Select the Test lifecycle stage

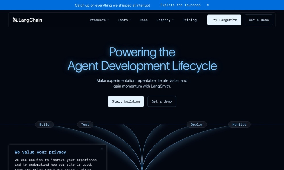click(85, 124)
